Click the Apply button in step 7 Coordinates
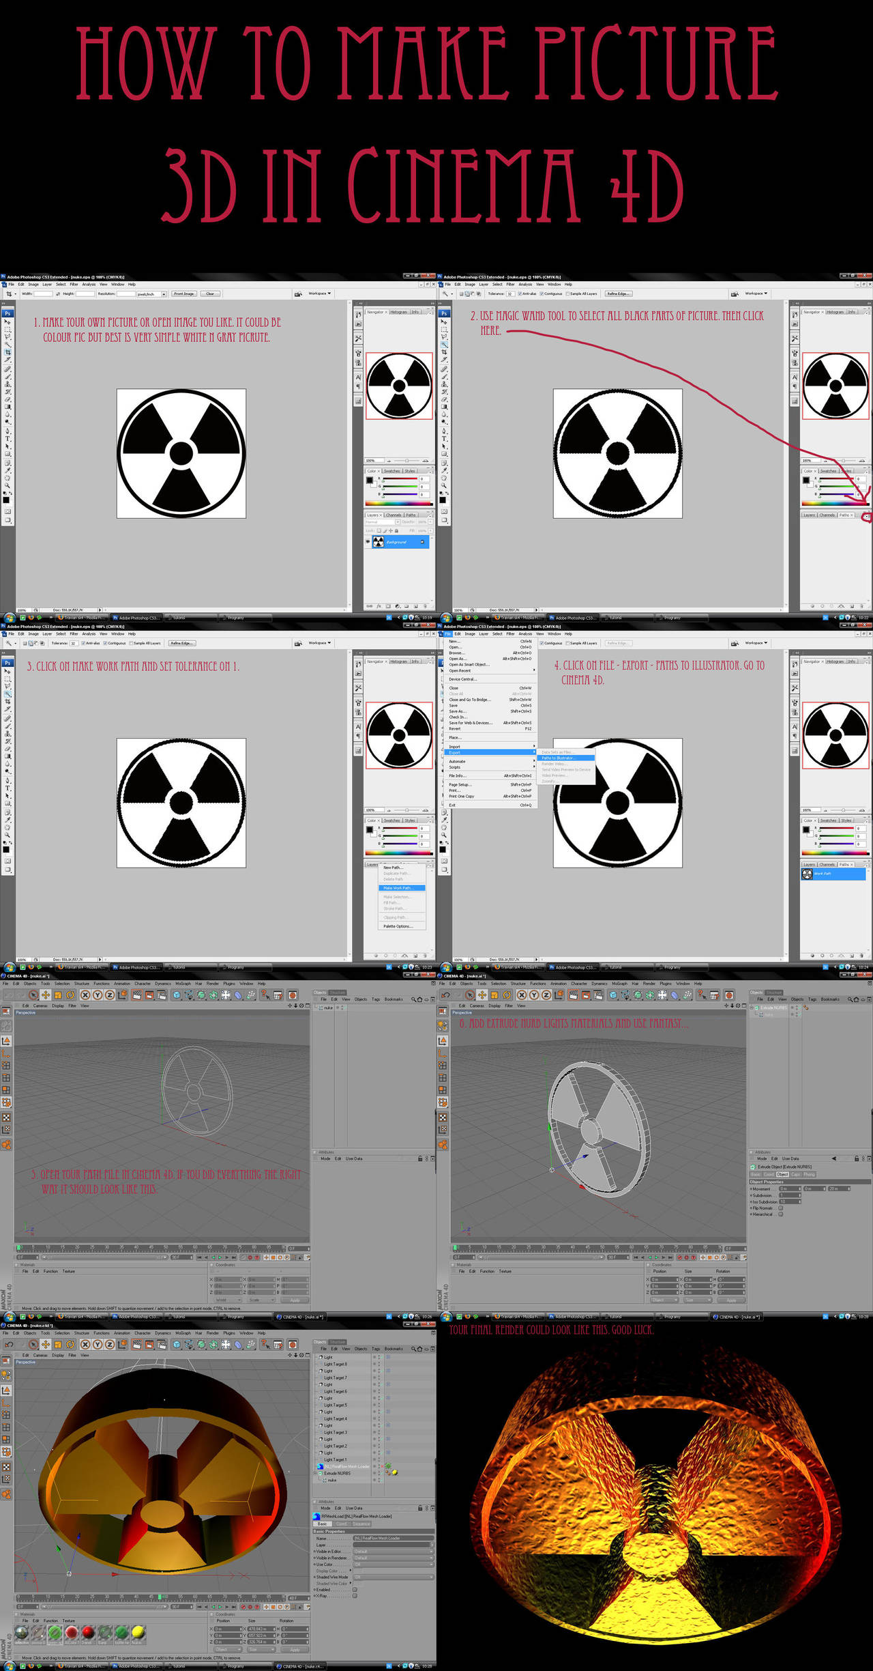The width and height of the screenshot is (873, 1671). [x=295, y=1650]
